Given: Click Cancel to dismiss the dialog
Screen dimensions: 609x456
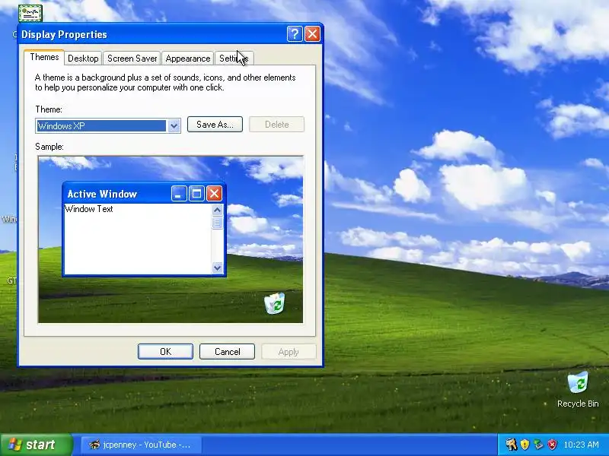Looking at the screenshot, I should tap(227, 351).
